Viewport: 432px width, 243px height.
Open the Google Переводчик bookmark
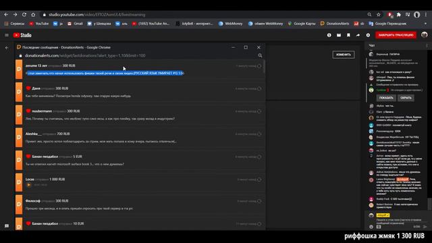[x=387, y=24]
